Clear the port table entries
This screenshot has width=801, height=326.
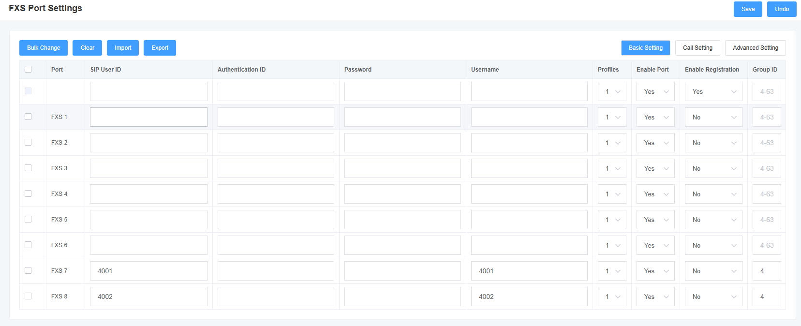pos(87,48)
